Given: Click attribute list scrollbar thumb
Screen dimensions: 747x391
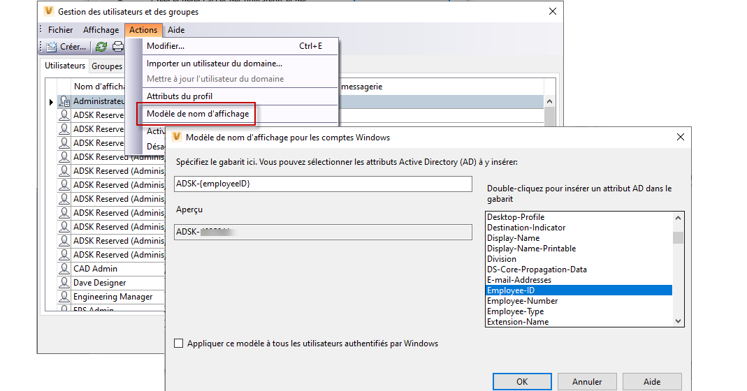Looking at the screenshot, I should point(678,237).
